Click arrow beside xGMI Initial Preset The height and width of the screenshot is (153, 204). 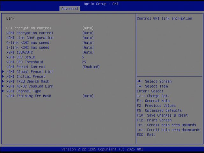pos(3,76)
